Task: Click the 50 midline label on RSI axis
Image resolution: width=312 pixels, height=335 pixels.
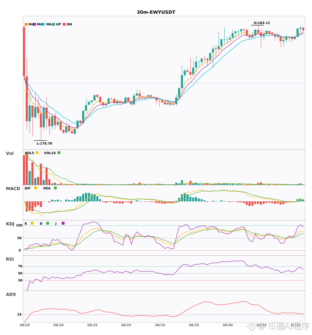Action: 20,273
